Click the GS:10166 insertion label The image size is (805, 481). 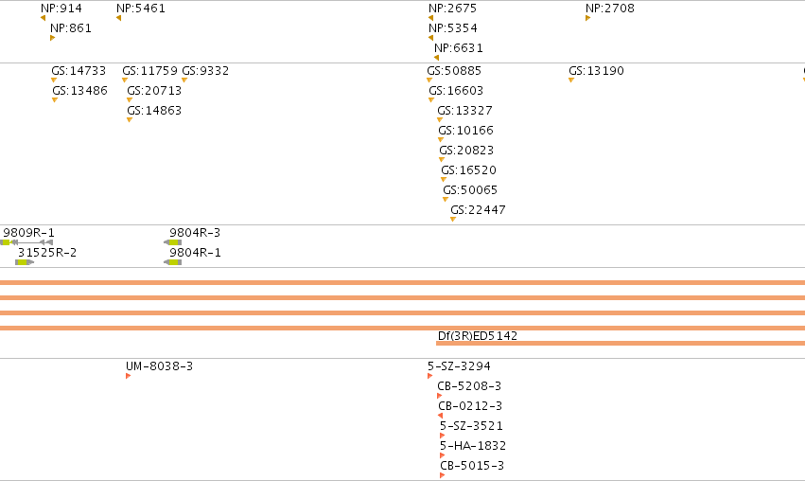click(x=465, y=131)
